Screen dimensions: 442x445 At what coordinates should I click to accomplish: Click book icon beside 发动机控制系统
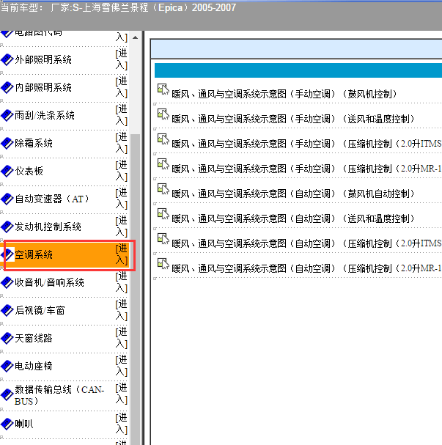coord(7,227)
